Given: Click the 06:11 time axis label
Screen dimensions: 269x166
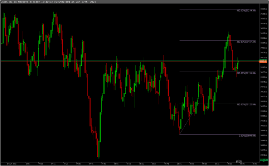Looking at the screenshot, I should pyautogui.click(x=204, y=164).
